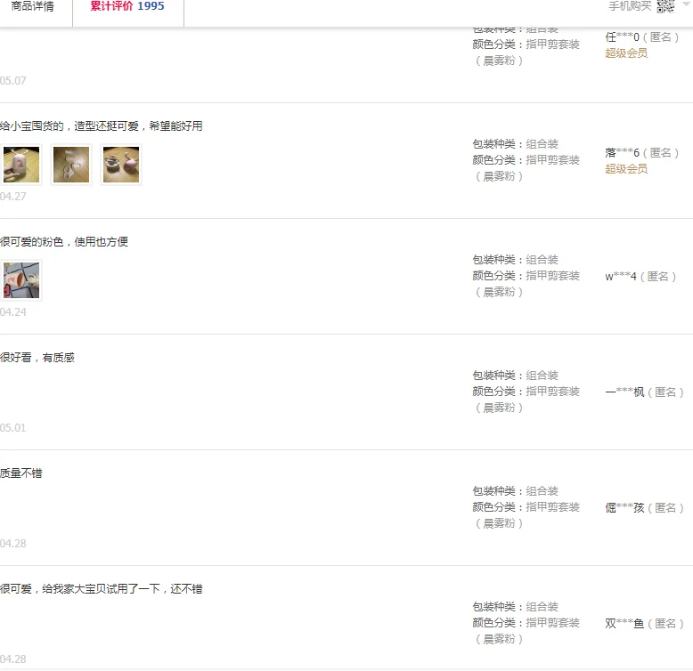Open third photo in 04.27 review
Viewport: 693px width, 671px height.
(121, 165)
